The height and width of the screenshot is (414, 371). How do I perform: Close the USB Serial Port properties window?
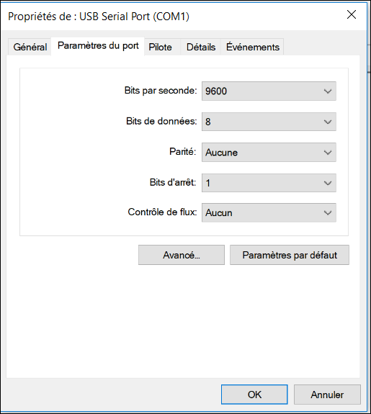pyautogui.click(x=352, y=14)
